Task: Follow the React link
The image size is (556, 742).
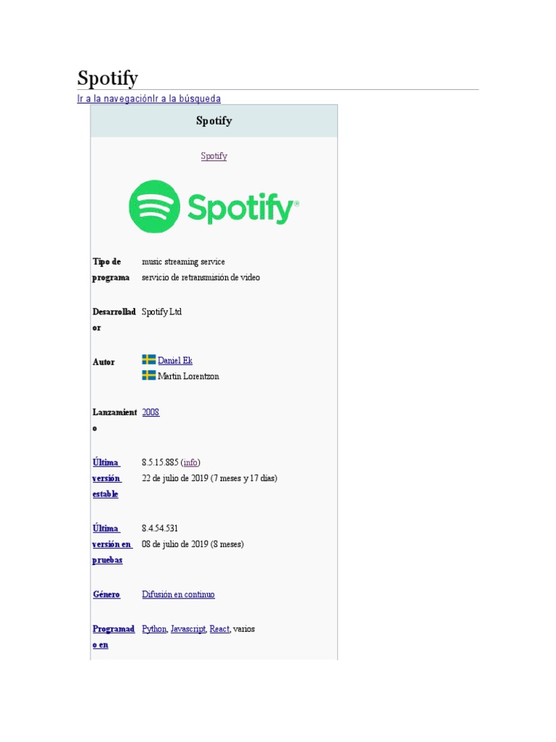Action: (219, 630)
